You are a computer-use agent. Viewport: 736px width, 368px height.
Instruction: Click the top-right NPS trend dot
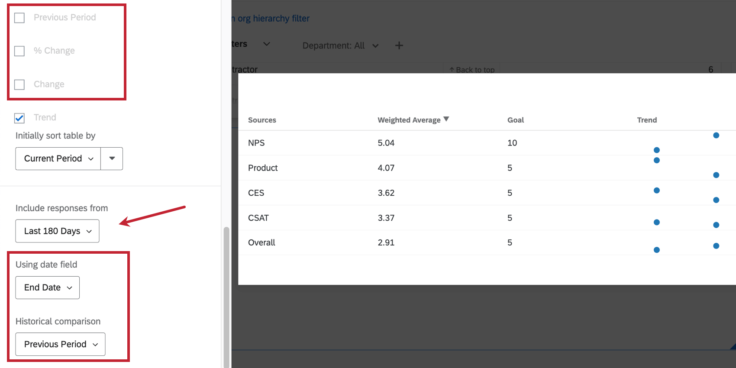pos(716,136)
